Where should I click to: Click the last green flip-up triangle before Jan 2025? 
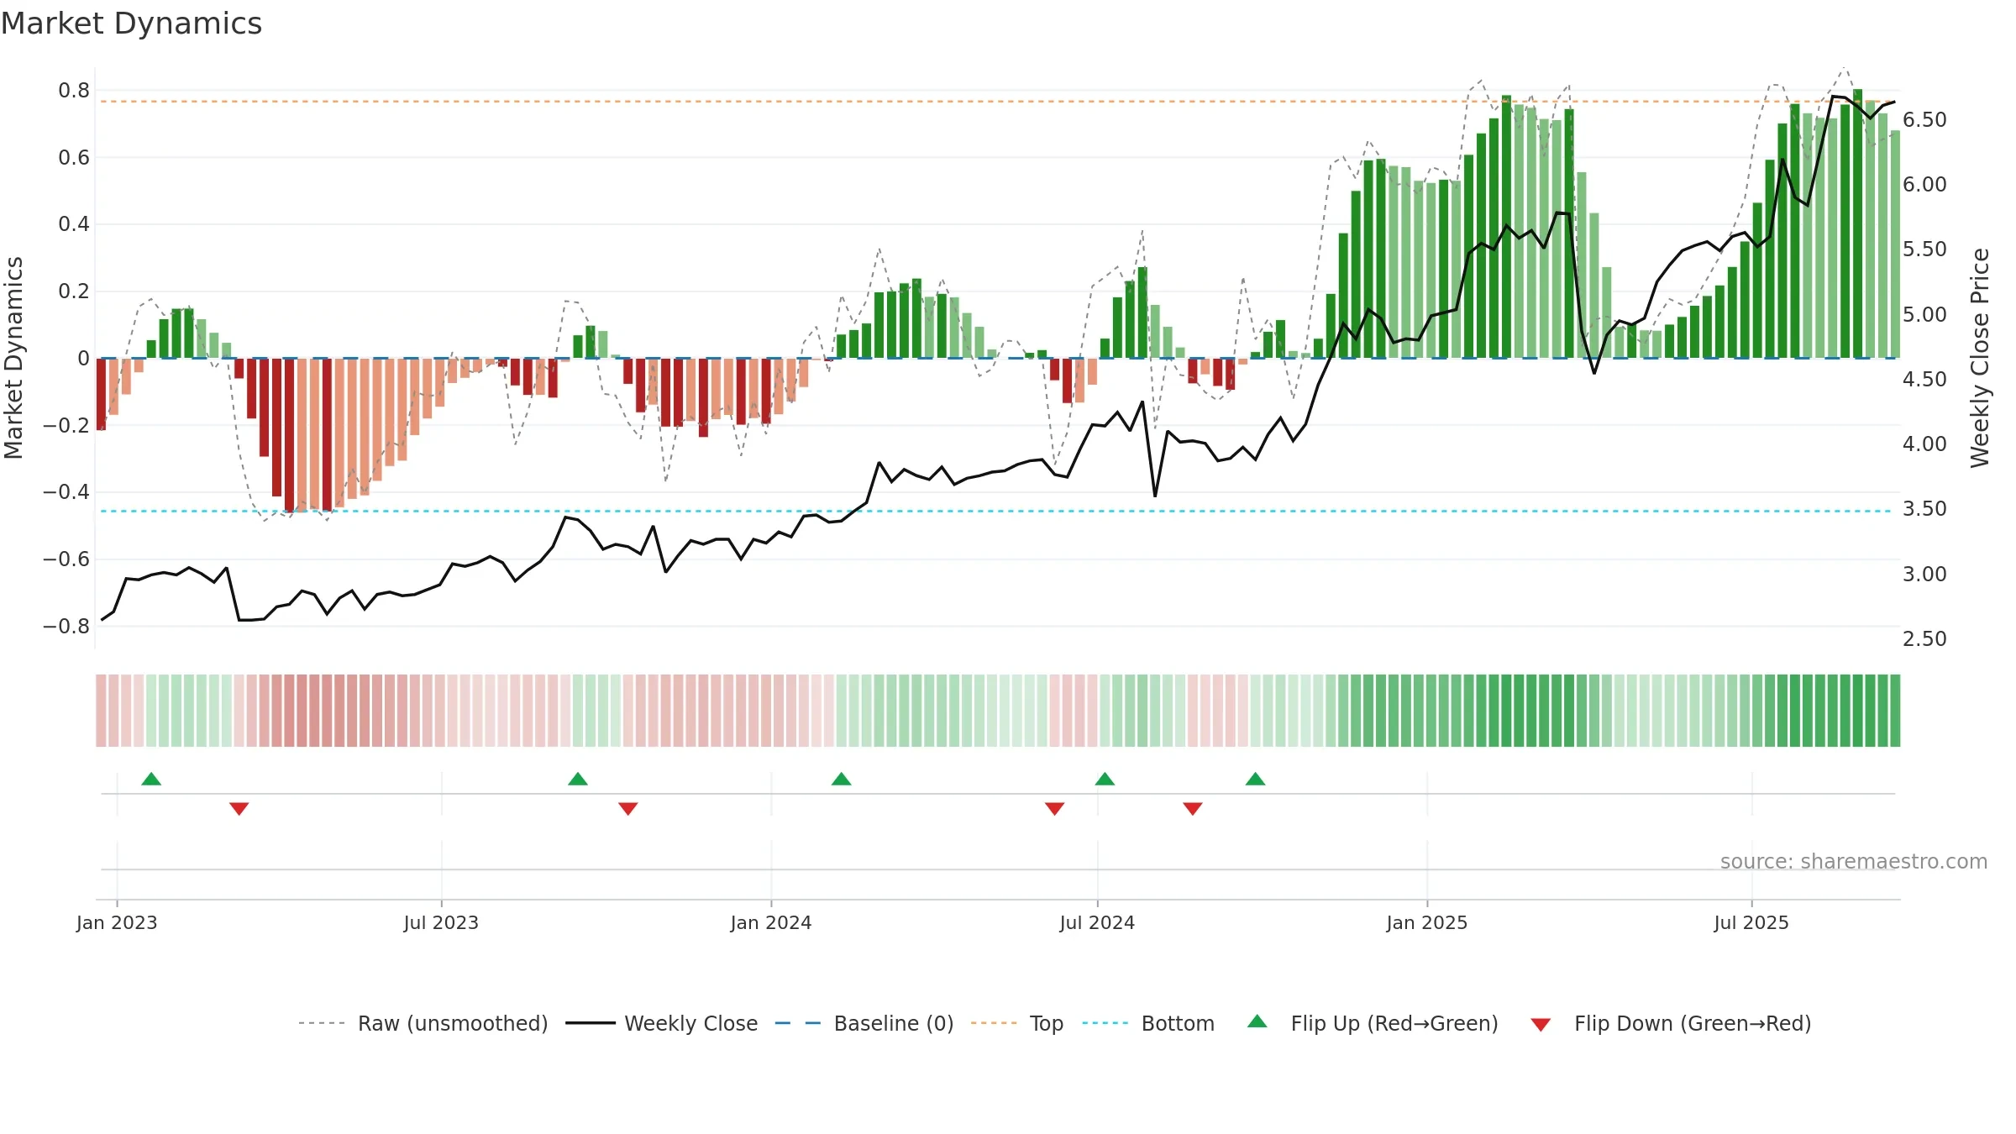coord(1256,779)
